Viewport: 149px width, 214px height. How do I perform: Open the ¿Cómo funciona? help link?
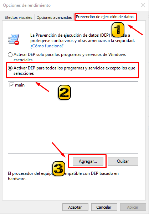(47, 46)
